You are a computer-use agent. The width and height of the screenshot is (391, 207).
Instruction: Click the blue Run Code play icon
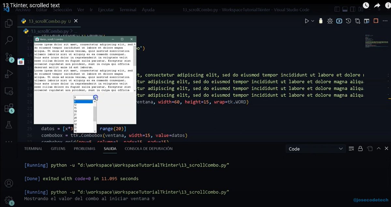coord(339,21)
